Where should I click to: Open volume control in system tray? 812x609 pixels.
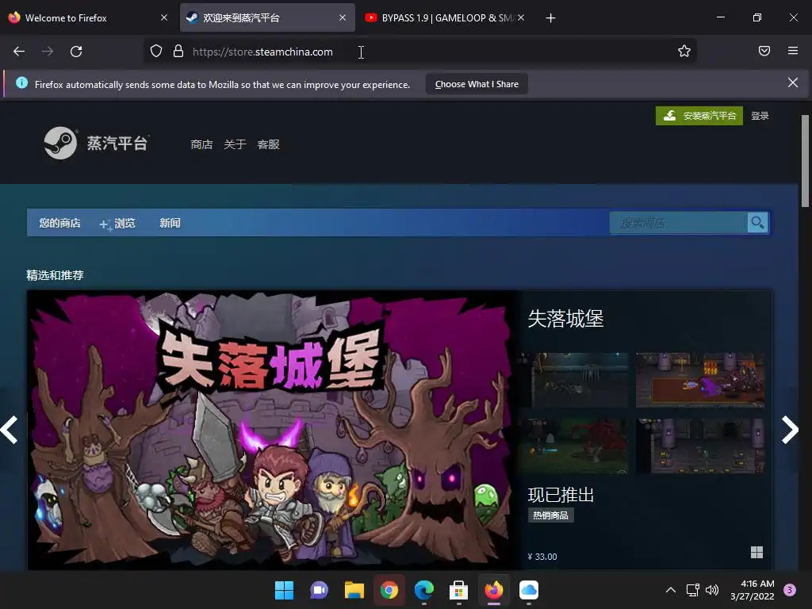(712, 590)
